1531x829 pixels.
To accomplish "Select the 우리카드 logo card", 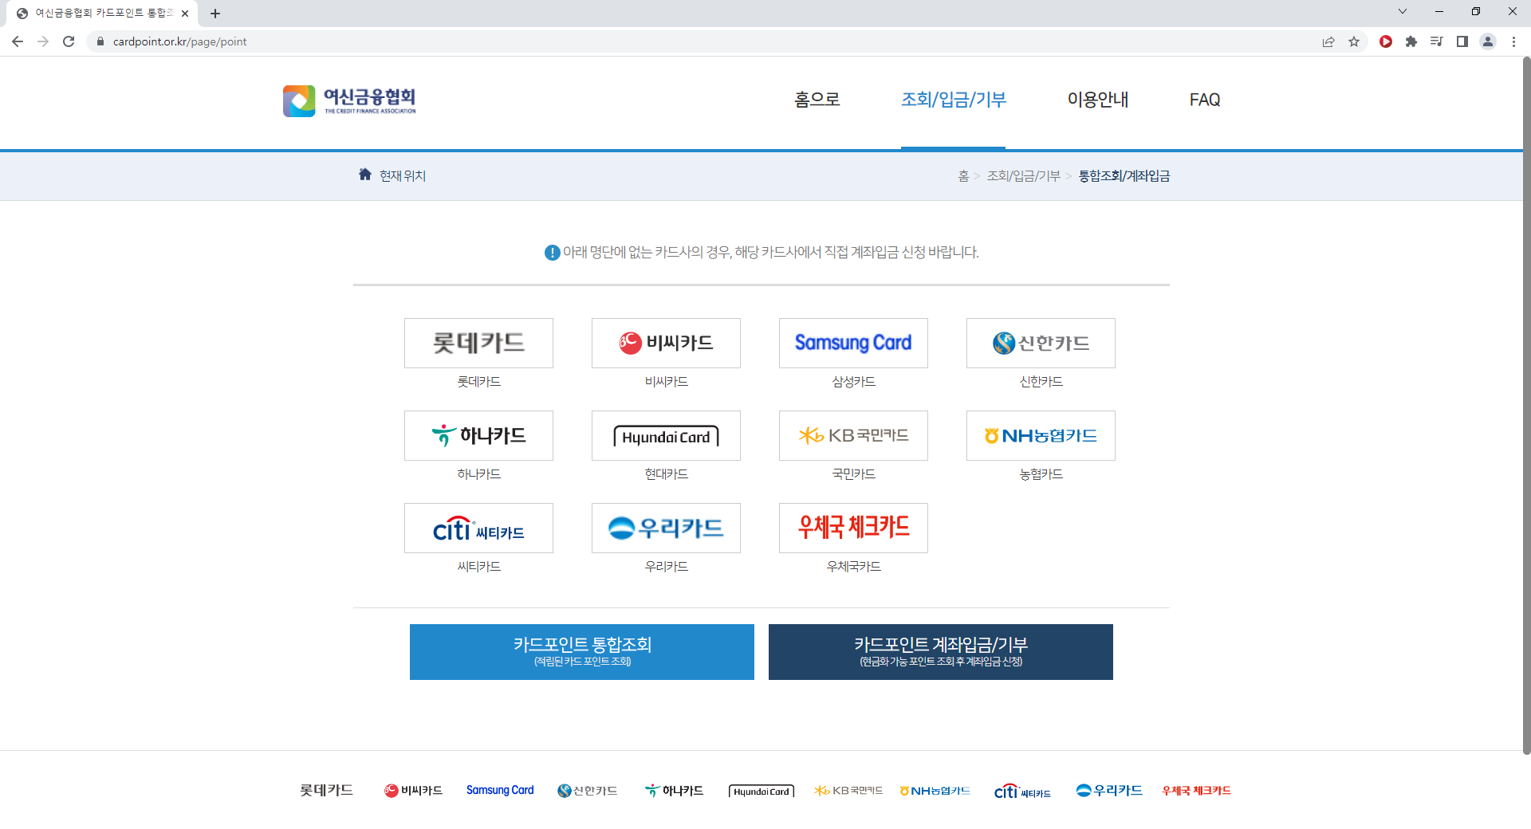I will tap(666, 528).
